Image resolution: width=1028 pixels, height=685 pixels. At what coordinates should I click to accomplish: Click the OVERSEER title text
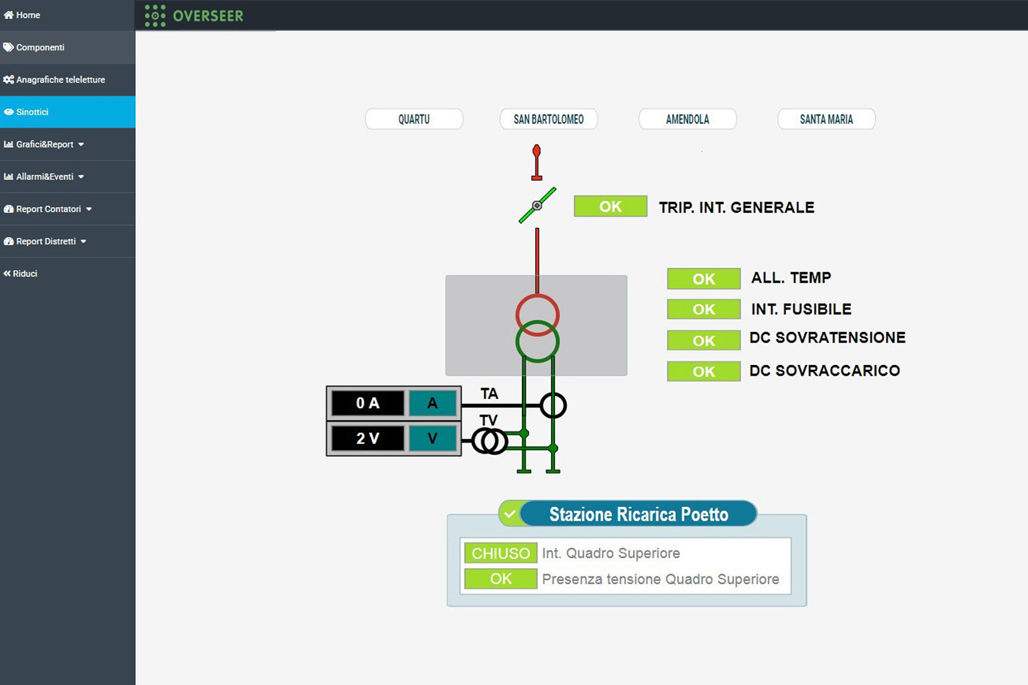208,16
